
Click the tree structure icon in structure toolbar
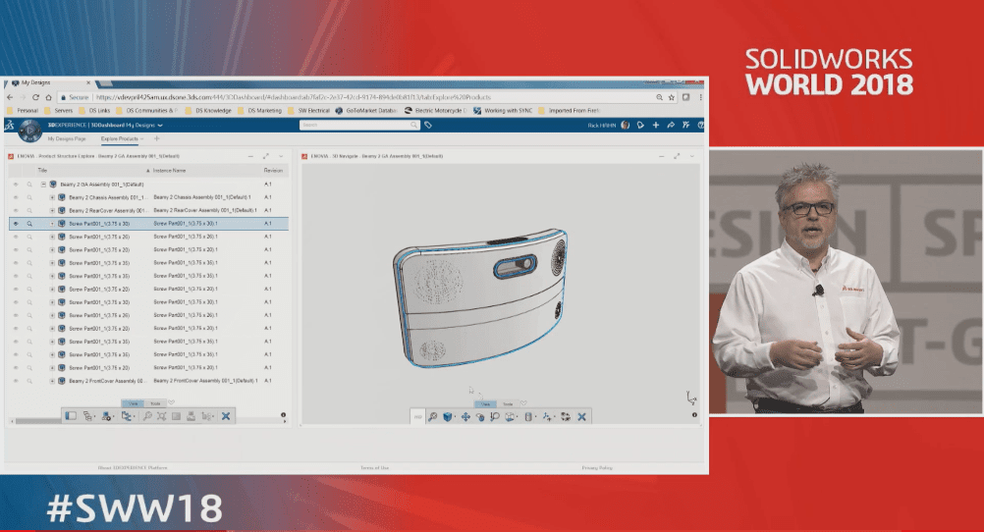(x=87, y=416)
